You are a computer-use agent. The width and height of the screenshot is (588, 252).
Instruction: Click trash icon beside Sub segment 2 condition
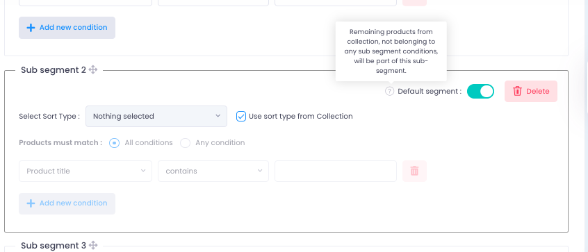pyautogui.click(x=414, y=171)
